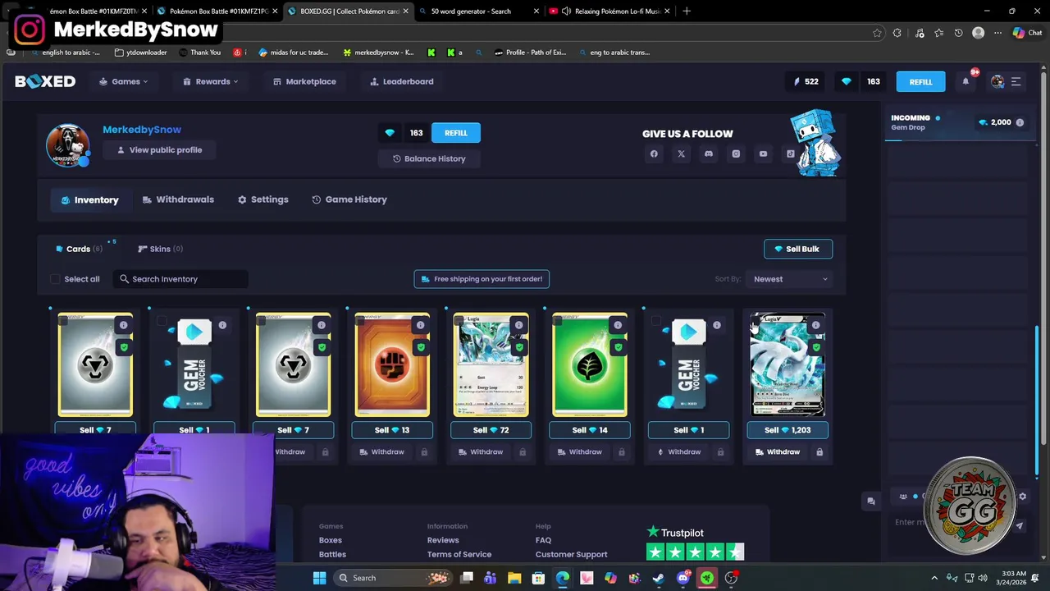Image resolution: width=1050 pixels, height=591 pixels.
Task: Open the hamburger menu in header
Action: pos(1016,81)
